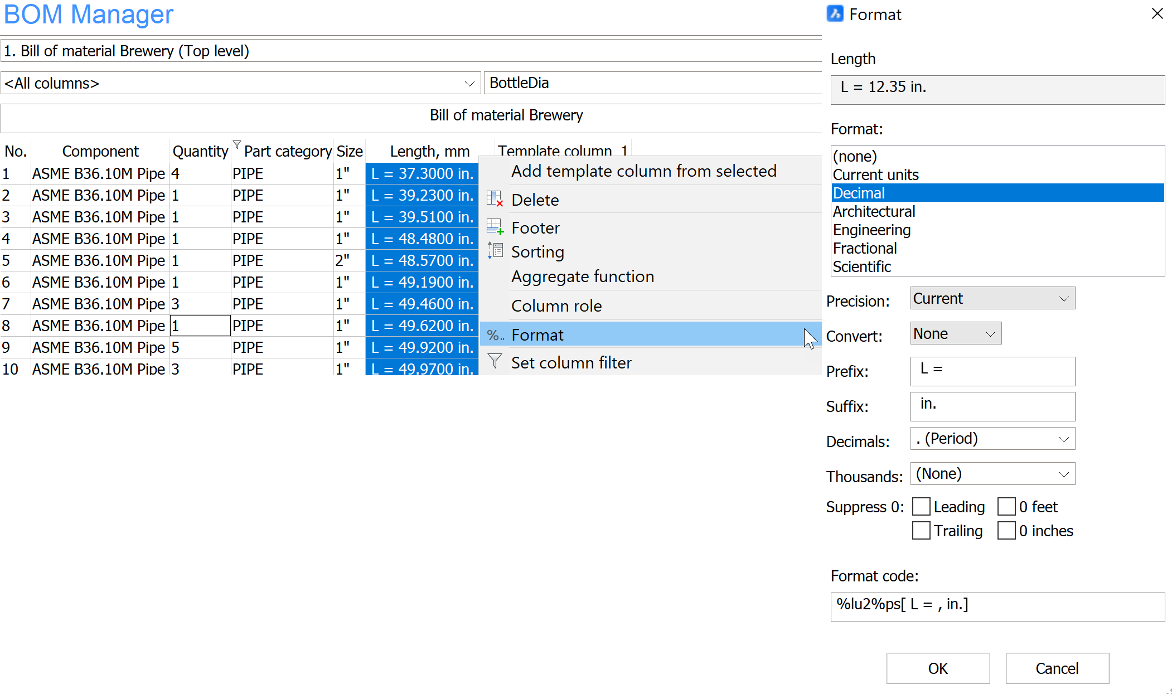Click the Format dialog app icon
Image resolution: width=1172 pixels, height=694 pixels.
pos(835,14)
